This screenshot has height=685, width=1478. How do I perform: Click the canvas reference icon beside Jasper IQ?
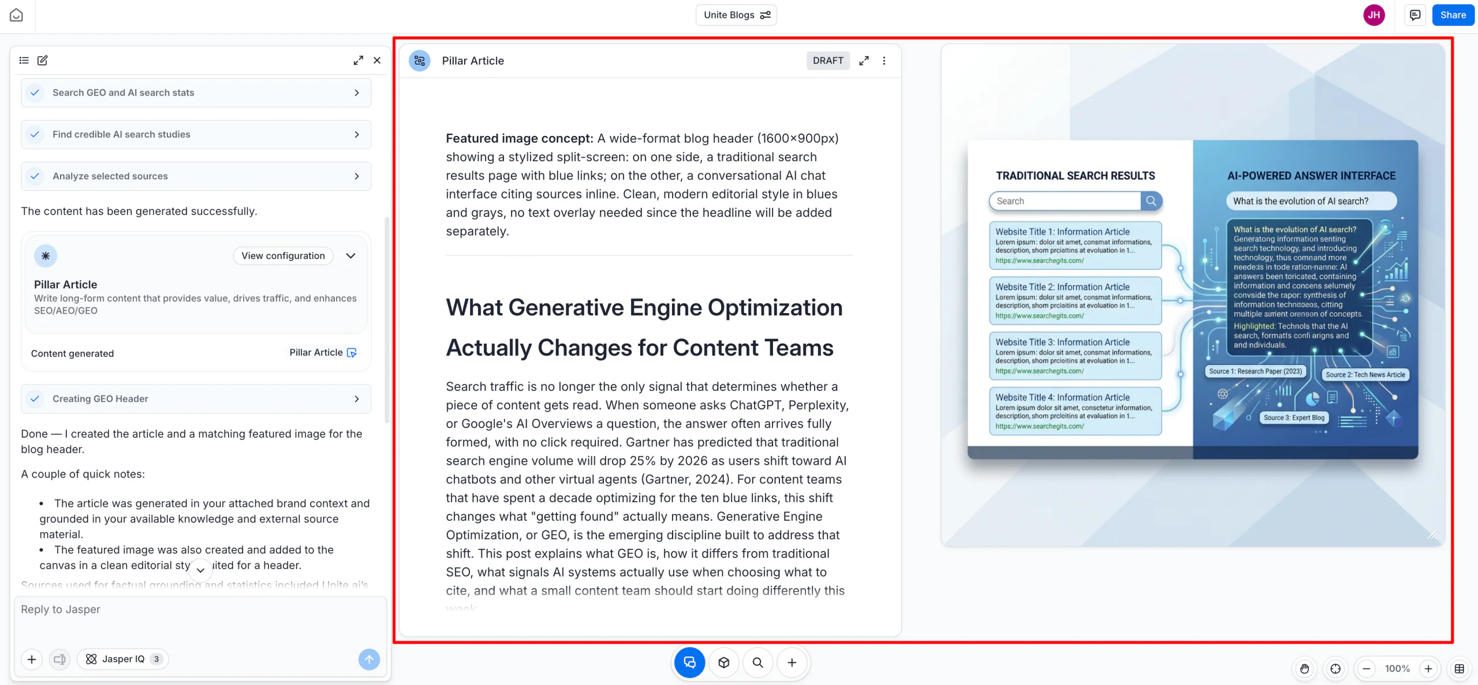59,659
